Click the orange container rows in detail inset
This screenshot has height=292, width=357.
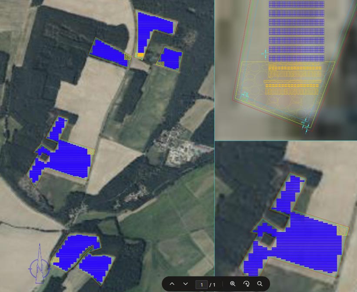coord(294,78)
